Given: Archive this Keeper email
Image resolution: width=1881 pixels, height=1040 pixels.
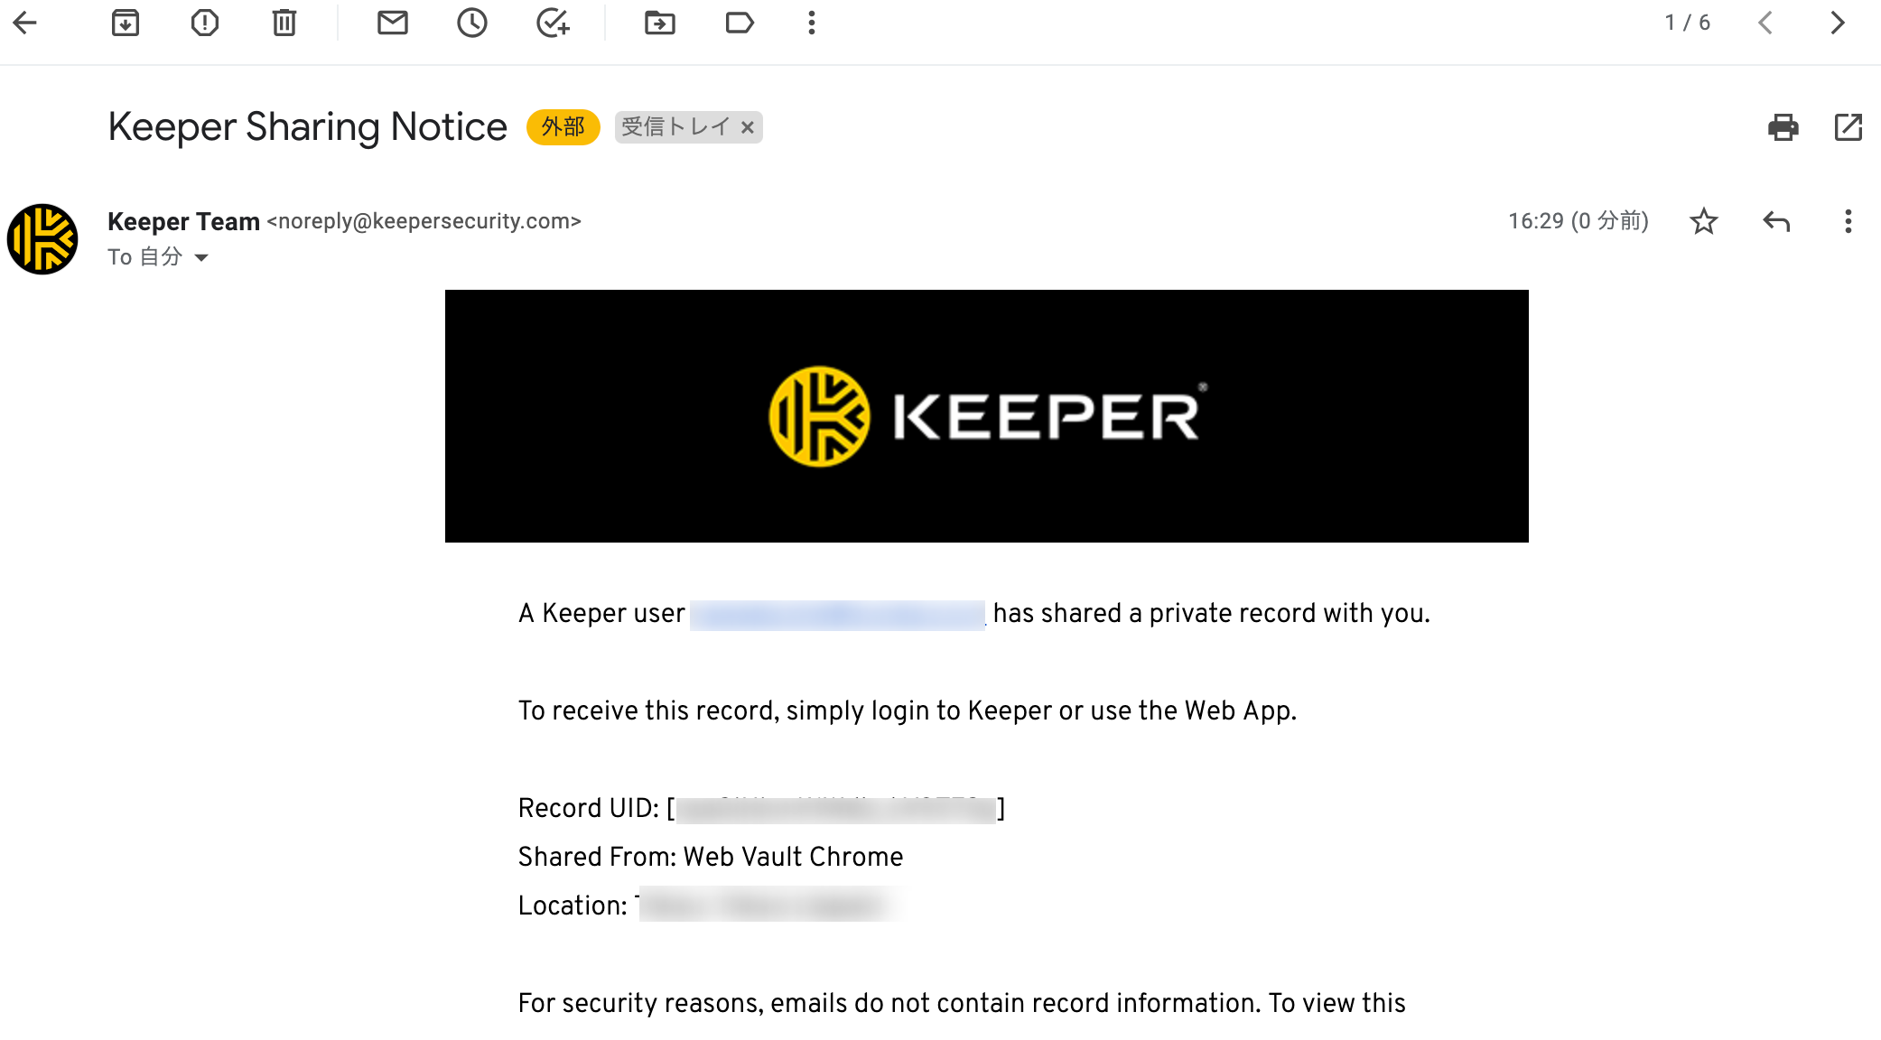Looking at the screenshot, I should [x=126, y=23].
